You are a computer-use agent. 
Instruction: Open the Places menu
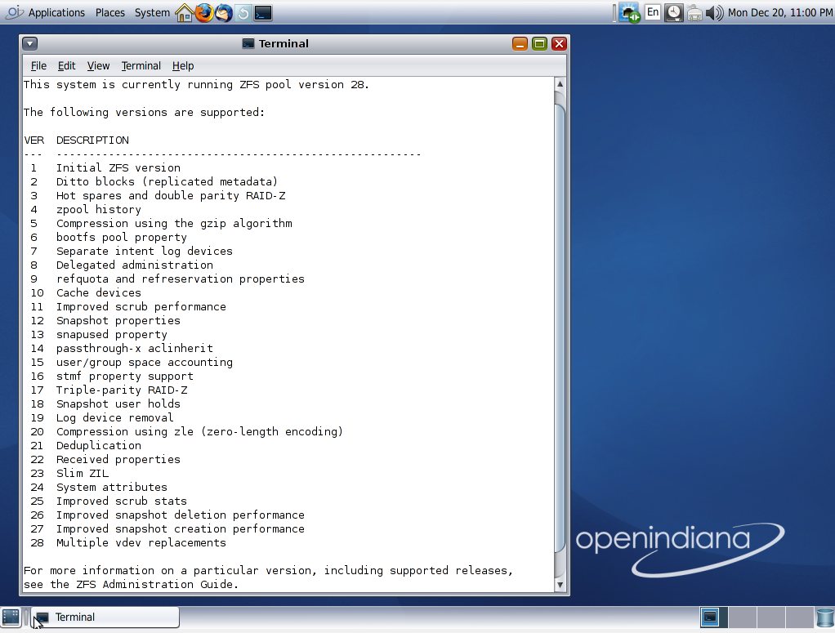[x=110, y=13]
